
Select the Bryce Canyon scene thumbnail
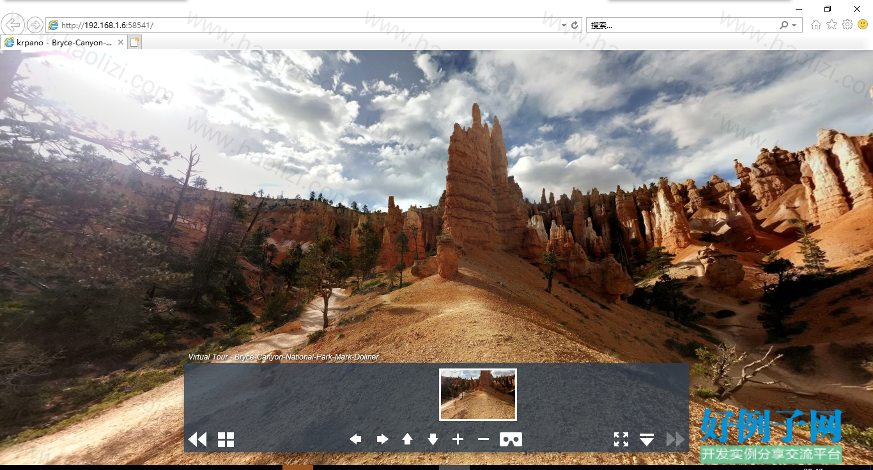[x=478, y=395]
